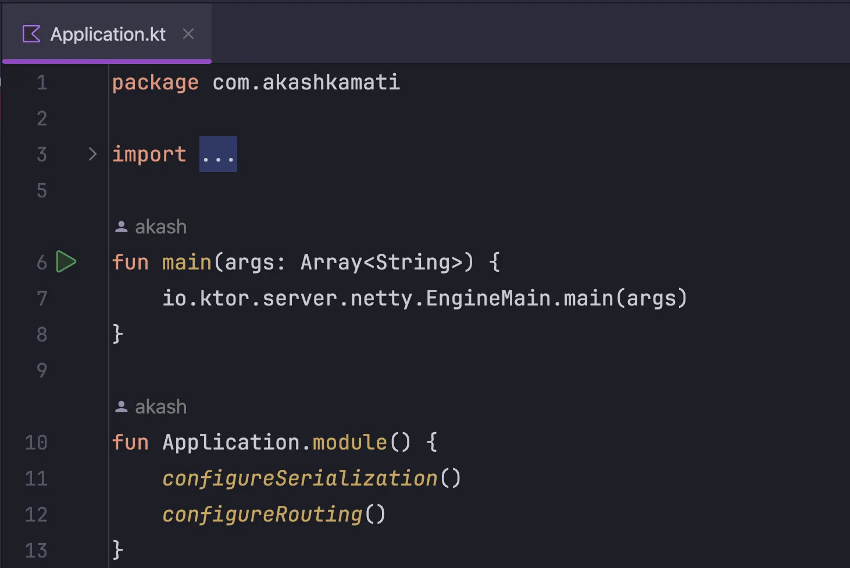The width and height of the screenshot is (850, 568).
Task: Open the akash author hint above main
Action: [x=160, y=227]
